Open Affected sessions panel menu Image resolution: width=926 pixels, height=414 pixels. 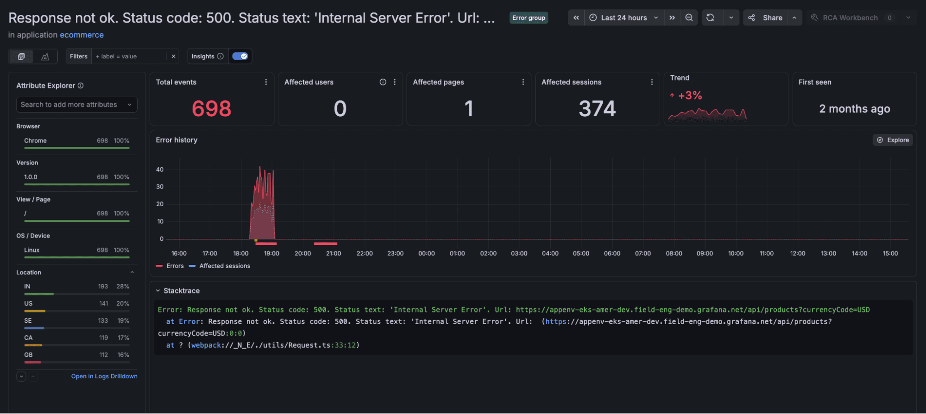652,82
